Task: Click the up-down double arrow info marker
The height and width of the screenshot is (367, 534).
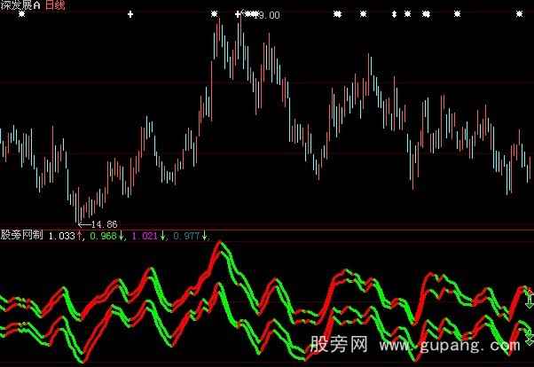Action: pos(394,14)
